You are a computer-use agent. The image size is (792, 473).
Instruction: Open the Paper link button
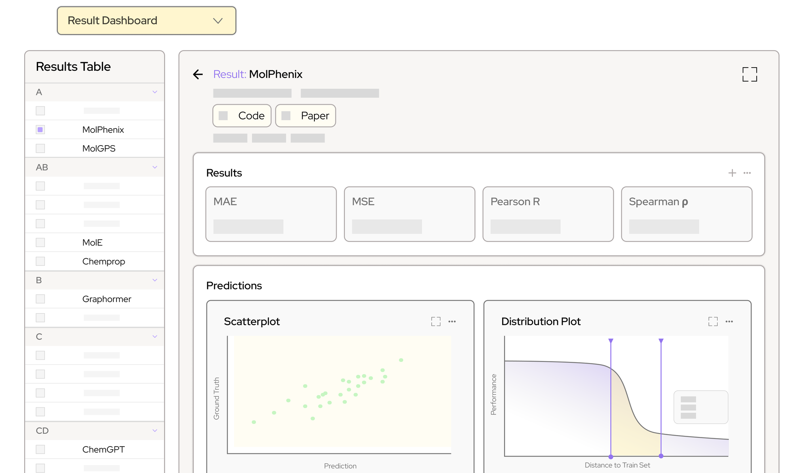[305, 116]
